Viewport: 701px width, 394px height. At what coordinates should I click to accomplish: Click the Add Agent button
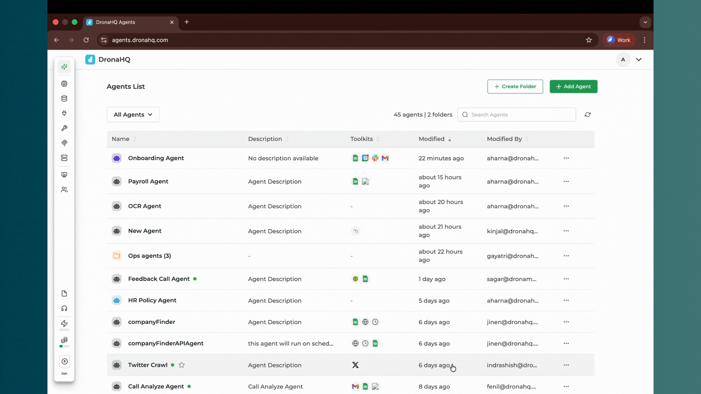point(573,86)
